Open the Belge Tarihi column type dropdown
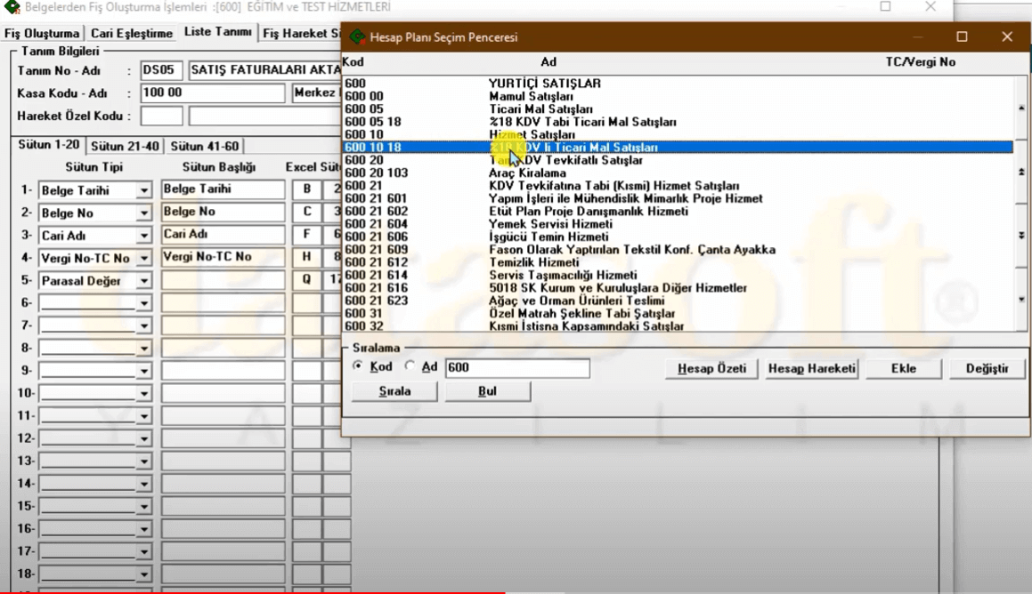Screen dimensions: 1032x594 click(143, 190)
